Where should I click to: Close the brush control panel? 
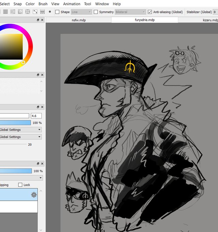42,107
